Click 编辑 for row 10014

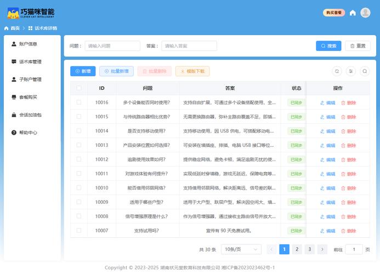(328, 132)
